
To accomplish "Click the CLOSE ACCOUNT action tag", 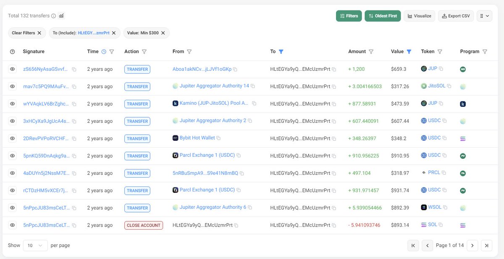I will point(144,225).
